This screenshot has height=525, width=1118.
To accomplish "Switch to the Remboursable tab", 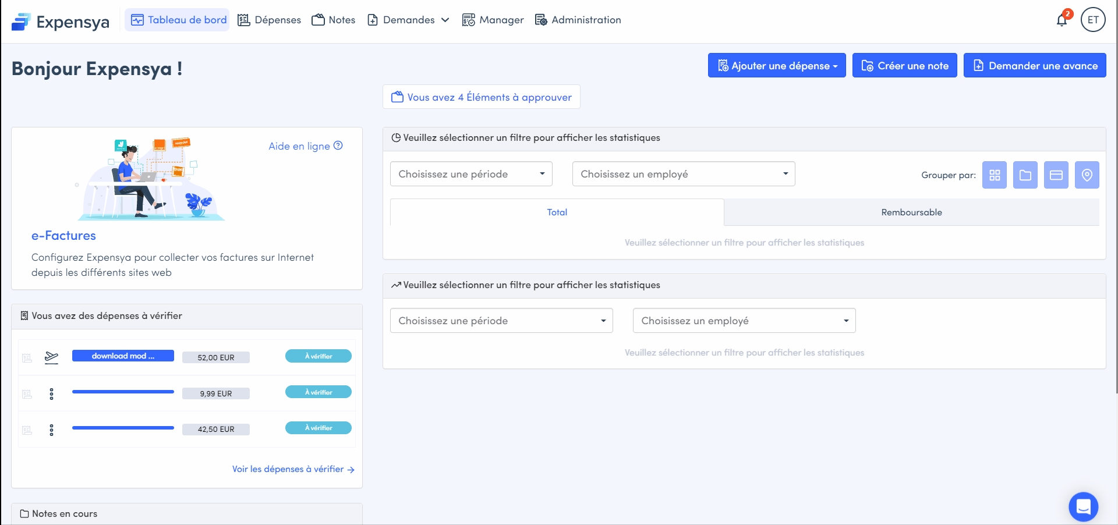I will pos(912,212).
